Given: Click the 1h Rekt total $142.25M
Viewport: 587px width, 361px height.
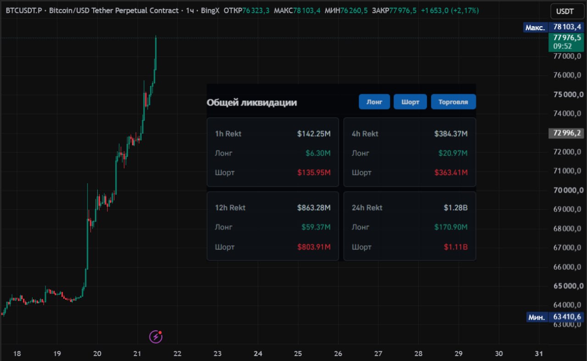Looking at the screenshot, I should [x=314, y=134].
